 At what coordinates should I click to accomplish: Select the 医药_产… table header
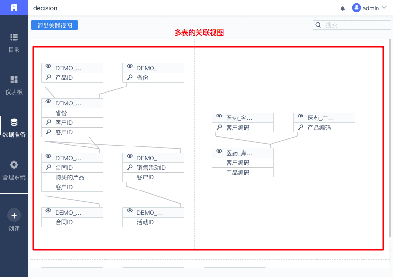tap(324, 117)
